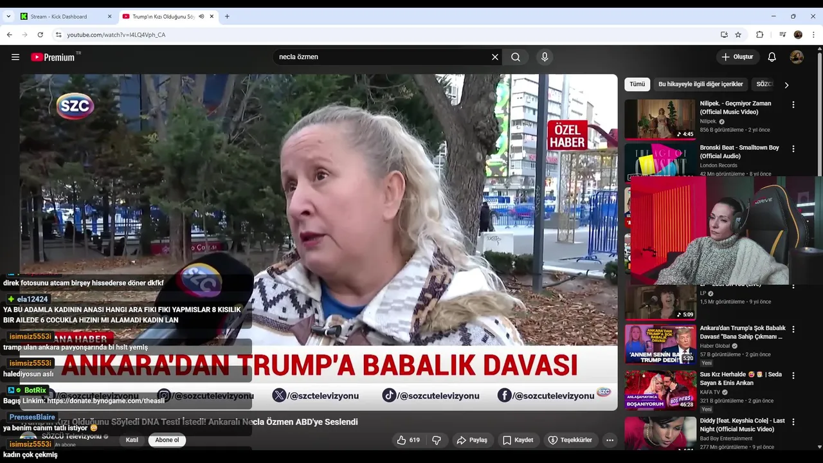Viewport: 823px width, 463px height.
Task: Like the video with 619 likes
Action: (x=408, y=440)
